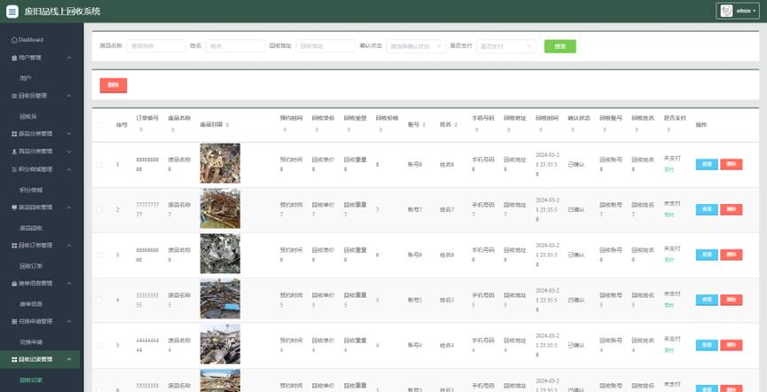The image size is (767, 392).
Task: Click the Dashboard home icon
Action: point(14,40)
